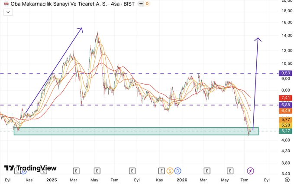
Task: Click the blue D dividend marker
Action: click(x=178, y=171)
